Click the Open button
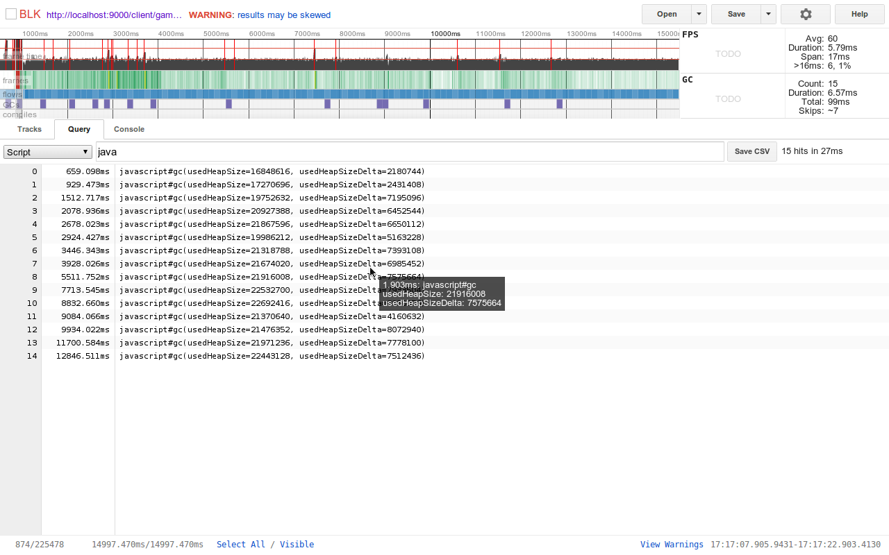Screen dimensions: 889x555 [x=667, y=14]
